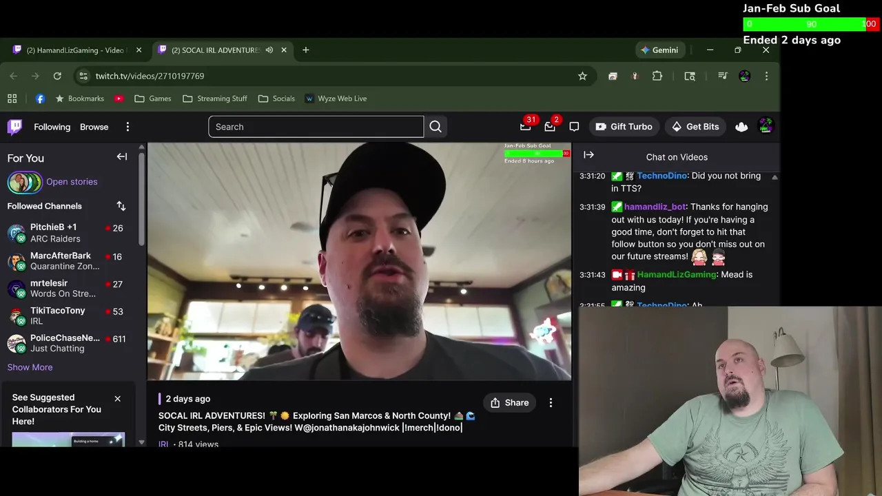Sort Followed Channels with arrows icon
Image resolution: width=882 pixels, height=496 pixels.
coord(121,206)
